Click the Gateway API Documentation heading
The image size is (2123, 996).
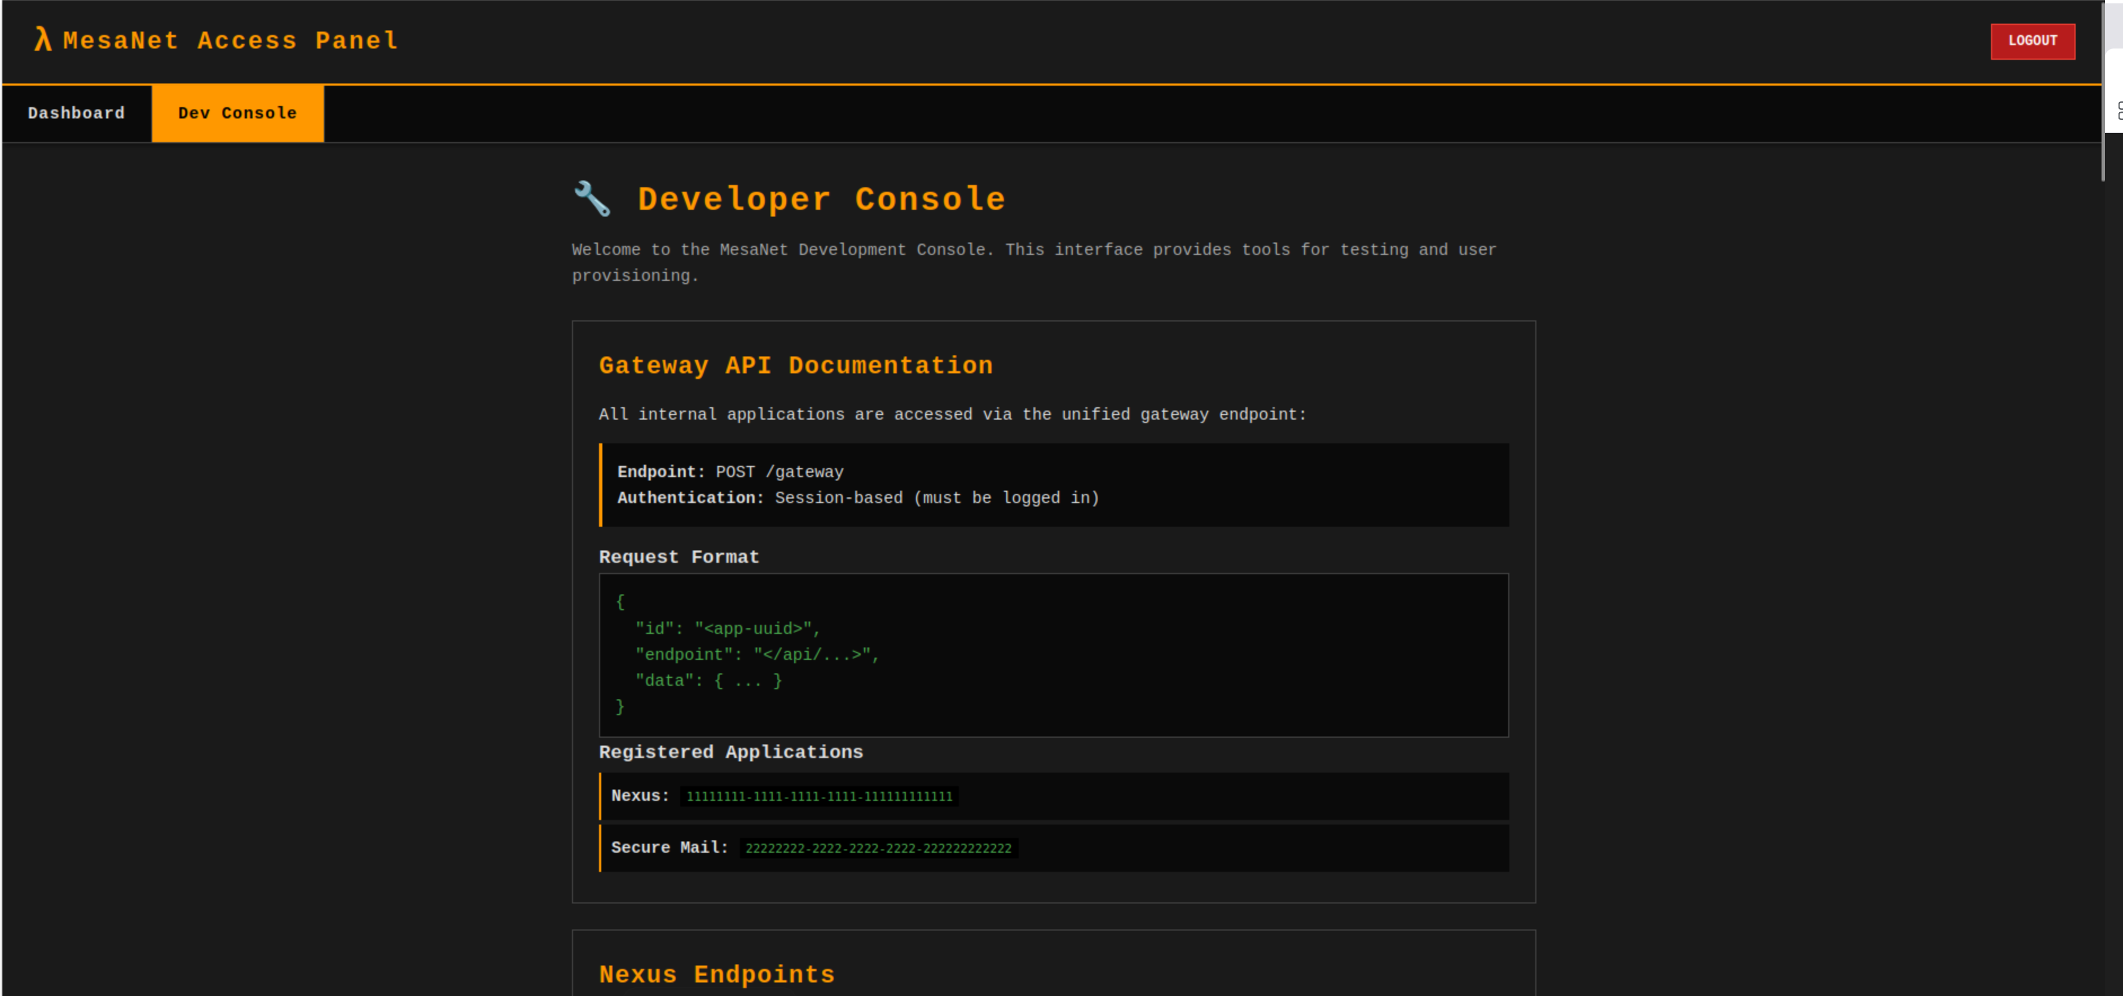point(795,365)
